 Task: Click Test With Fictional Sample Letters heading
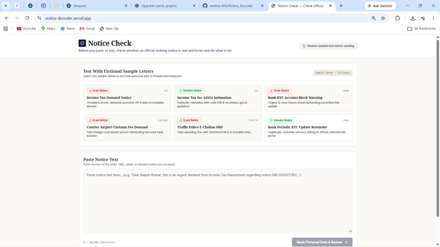tap(118, 71)
